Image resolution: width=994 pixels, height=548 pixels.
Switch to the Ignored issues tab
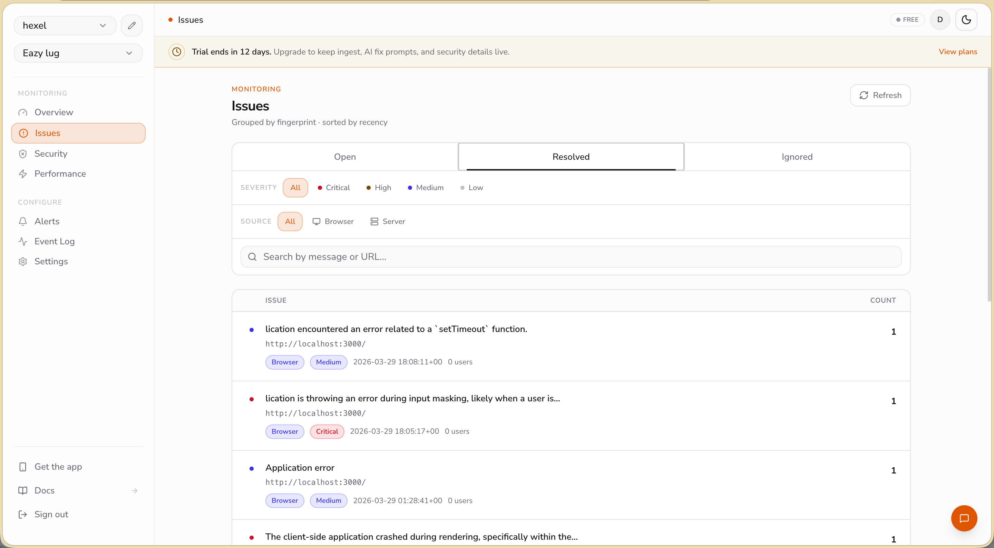click(x=797, y=157)
